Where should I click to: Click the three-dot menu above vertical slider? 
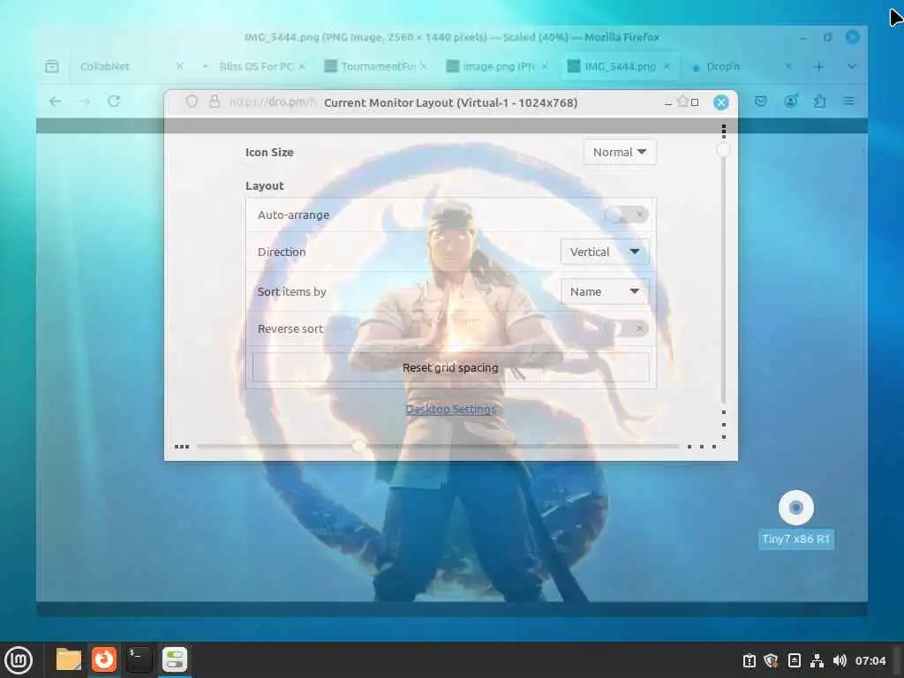[x=724, y=131]
